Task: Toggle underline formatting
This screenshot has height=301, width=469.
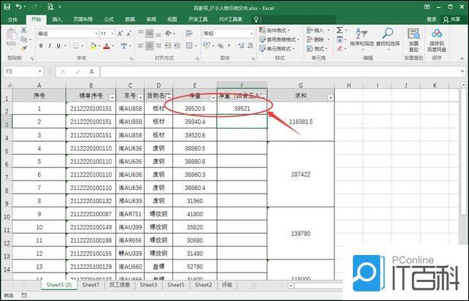Action: [58, 46]
